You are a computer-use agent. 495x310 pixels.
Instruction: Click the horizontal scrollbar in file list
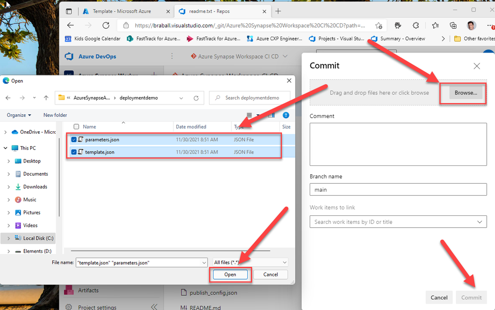[x=170, y=251]
